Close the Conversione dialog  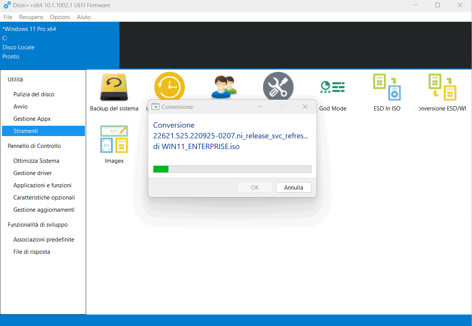click(305, 107)
